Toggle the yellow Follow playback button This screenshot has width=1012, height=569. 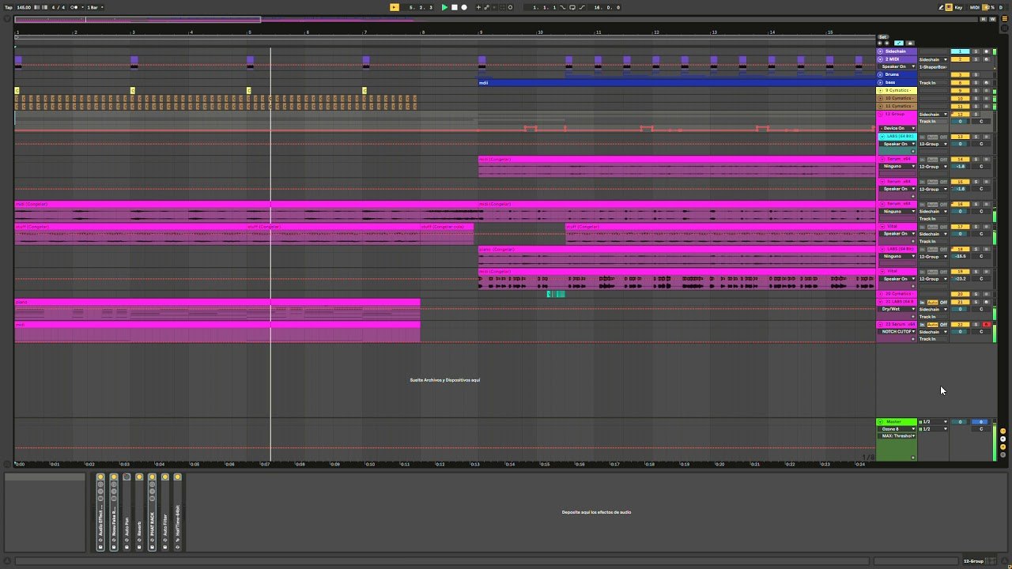tap(394, 7)
